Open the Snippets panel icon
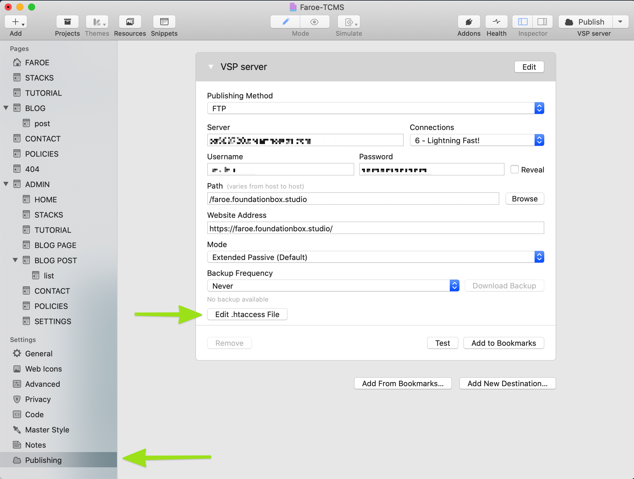 pos(164,22)
